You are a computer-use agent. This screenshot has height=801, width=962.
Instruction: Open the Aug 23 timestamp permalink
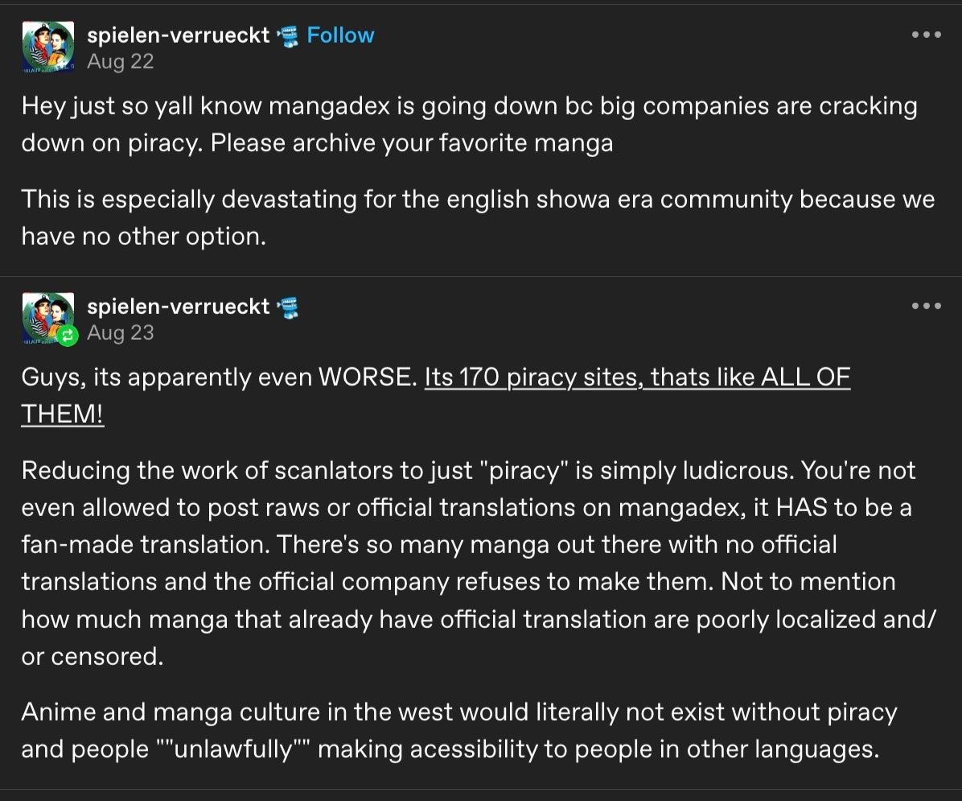point(120,332)
